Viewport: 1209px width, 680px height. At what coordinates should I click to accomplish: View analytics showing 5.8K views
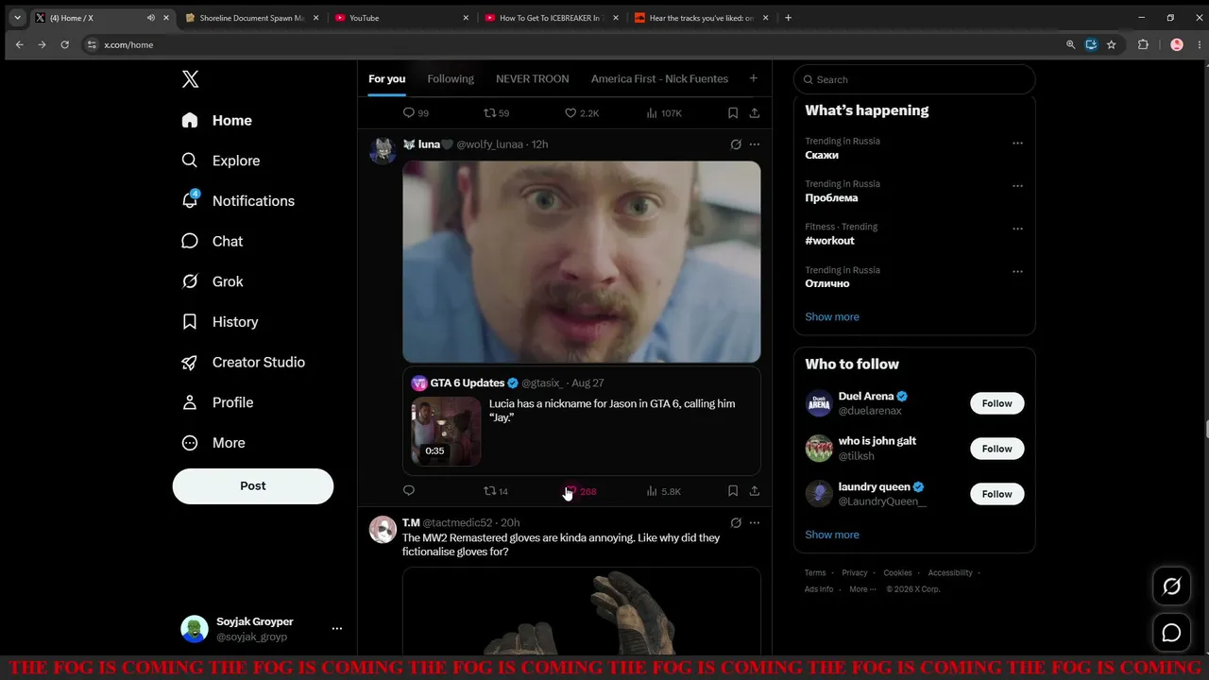pos(663,491)
